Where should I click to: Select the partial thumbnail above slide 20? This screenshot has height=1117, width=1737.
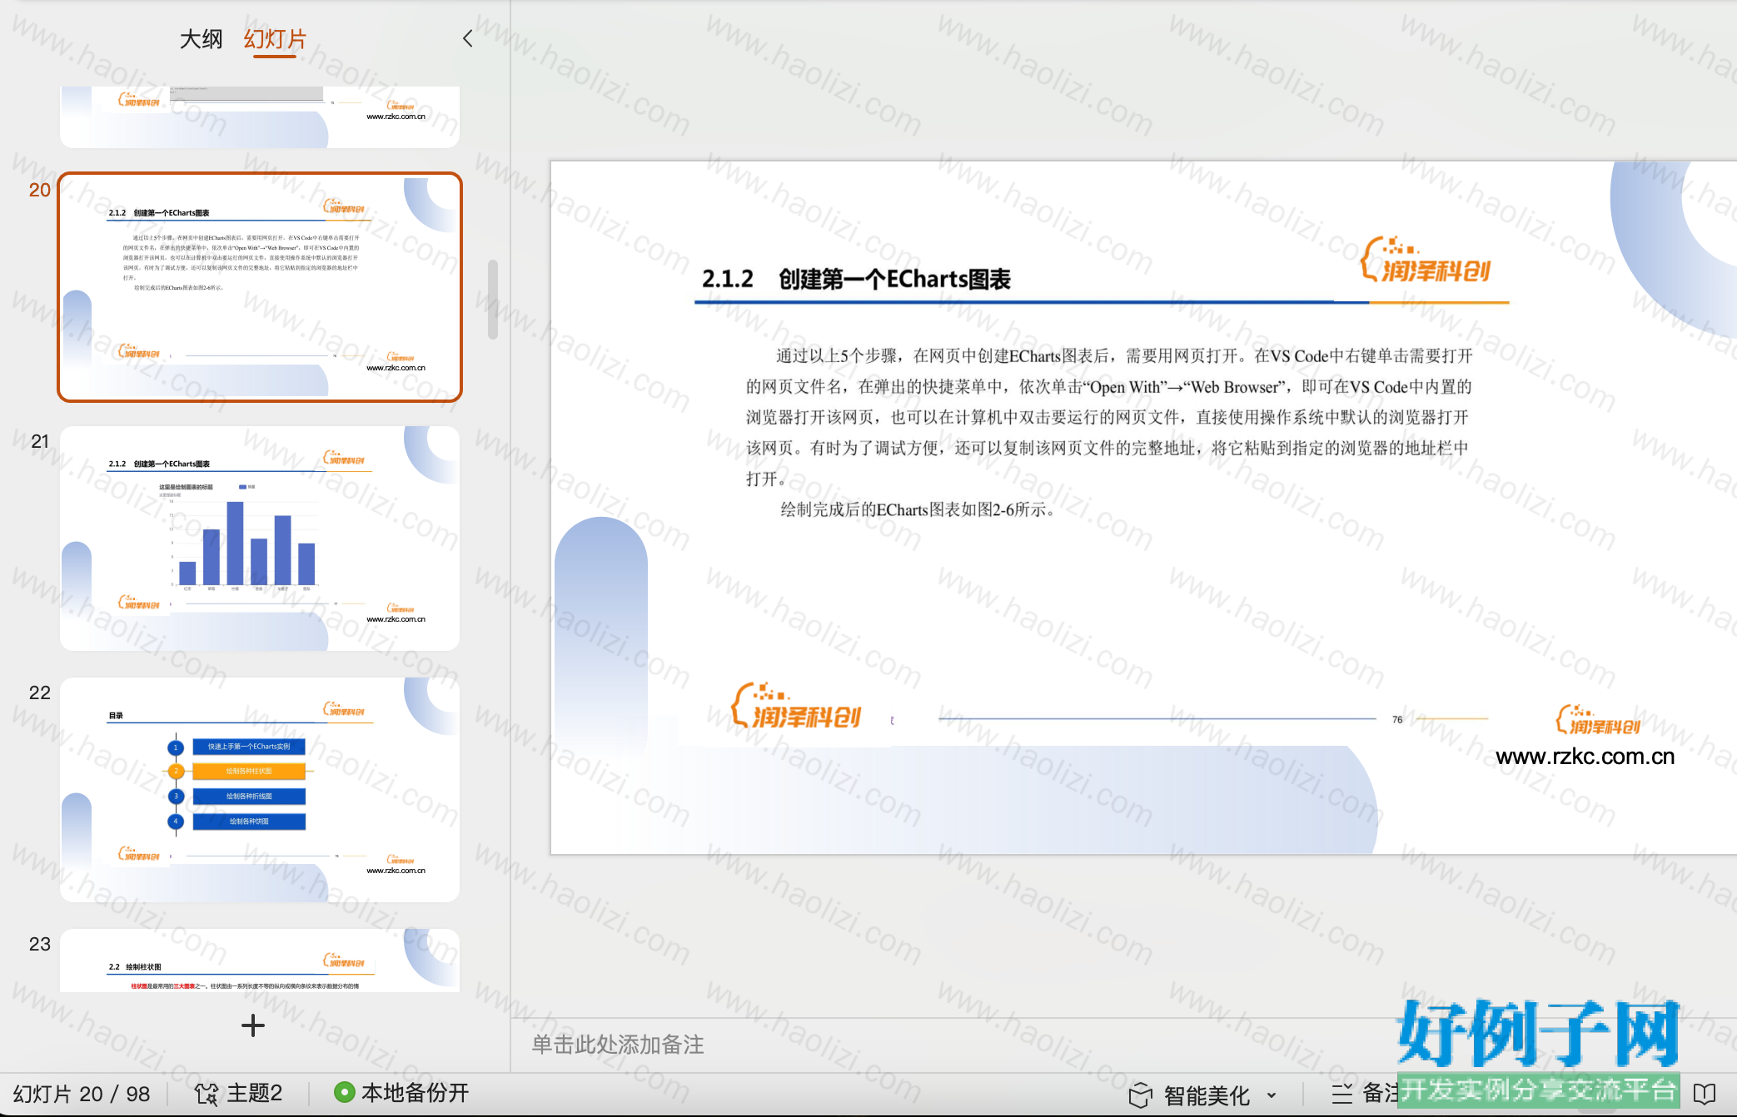(x=260, y=117)
